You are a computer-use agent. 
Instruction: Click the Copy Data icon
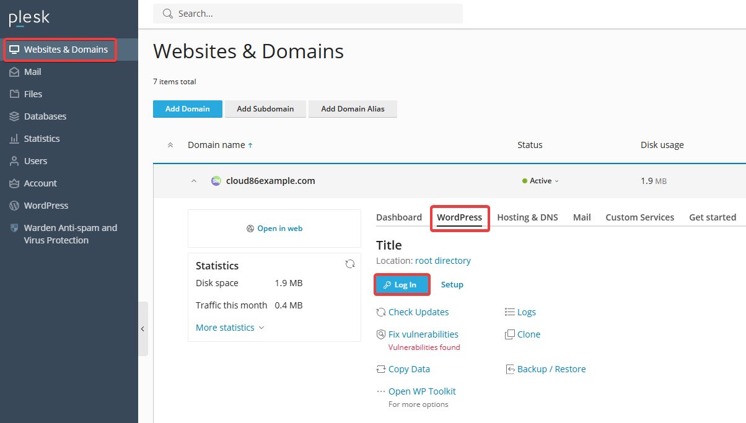click(x=381, y=369)
